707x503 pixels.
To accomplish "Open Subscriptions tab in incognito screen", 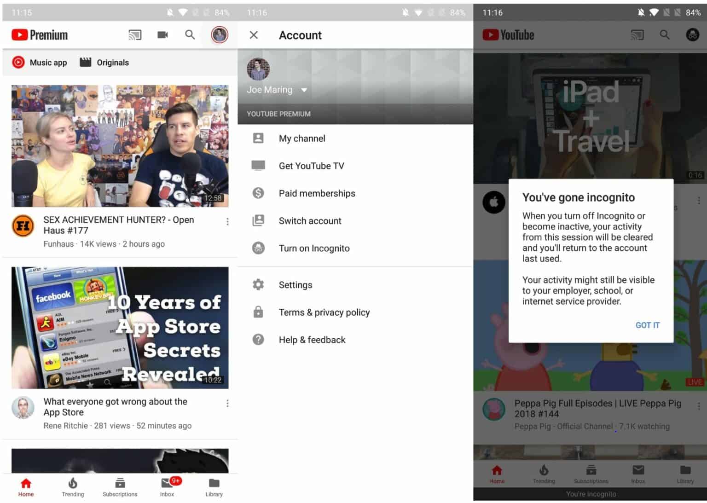I will (591, 474).
